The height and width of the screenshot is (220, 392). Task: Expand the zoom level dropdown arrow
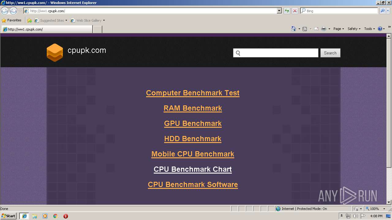[384, 209]
